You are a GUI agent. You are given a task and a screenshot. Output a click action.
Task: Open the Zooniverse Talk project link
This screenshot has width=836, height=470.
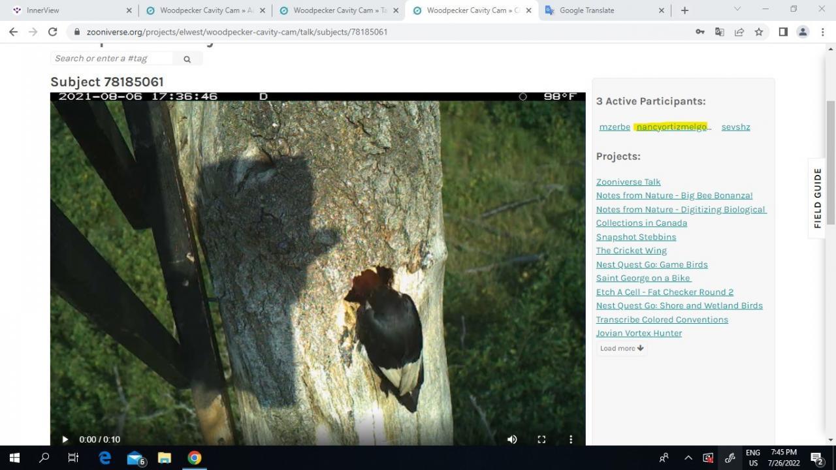[628, 182]
